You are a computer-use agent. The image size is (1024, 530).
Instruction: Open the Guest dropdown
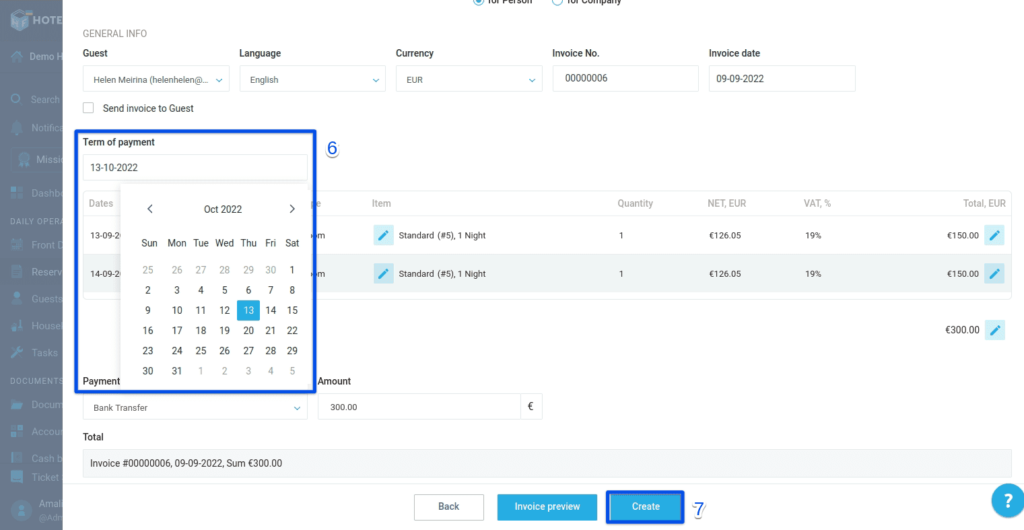156,79
